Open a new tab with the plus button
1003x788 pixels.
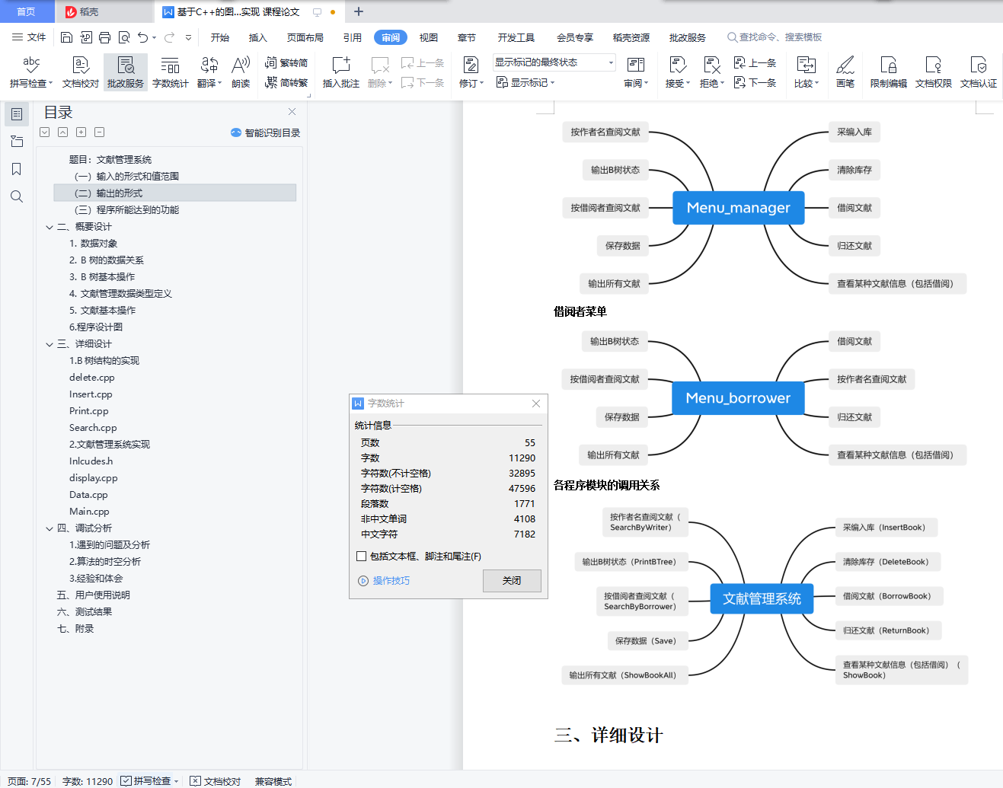tap(359, 11)
